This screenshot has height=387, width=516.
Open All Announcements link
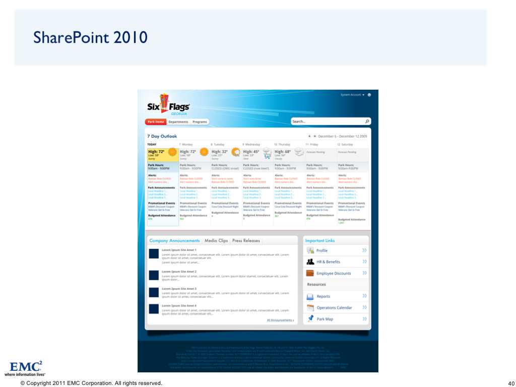coord(280,320)
